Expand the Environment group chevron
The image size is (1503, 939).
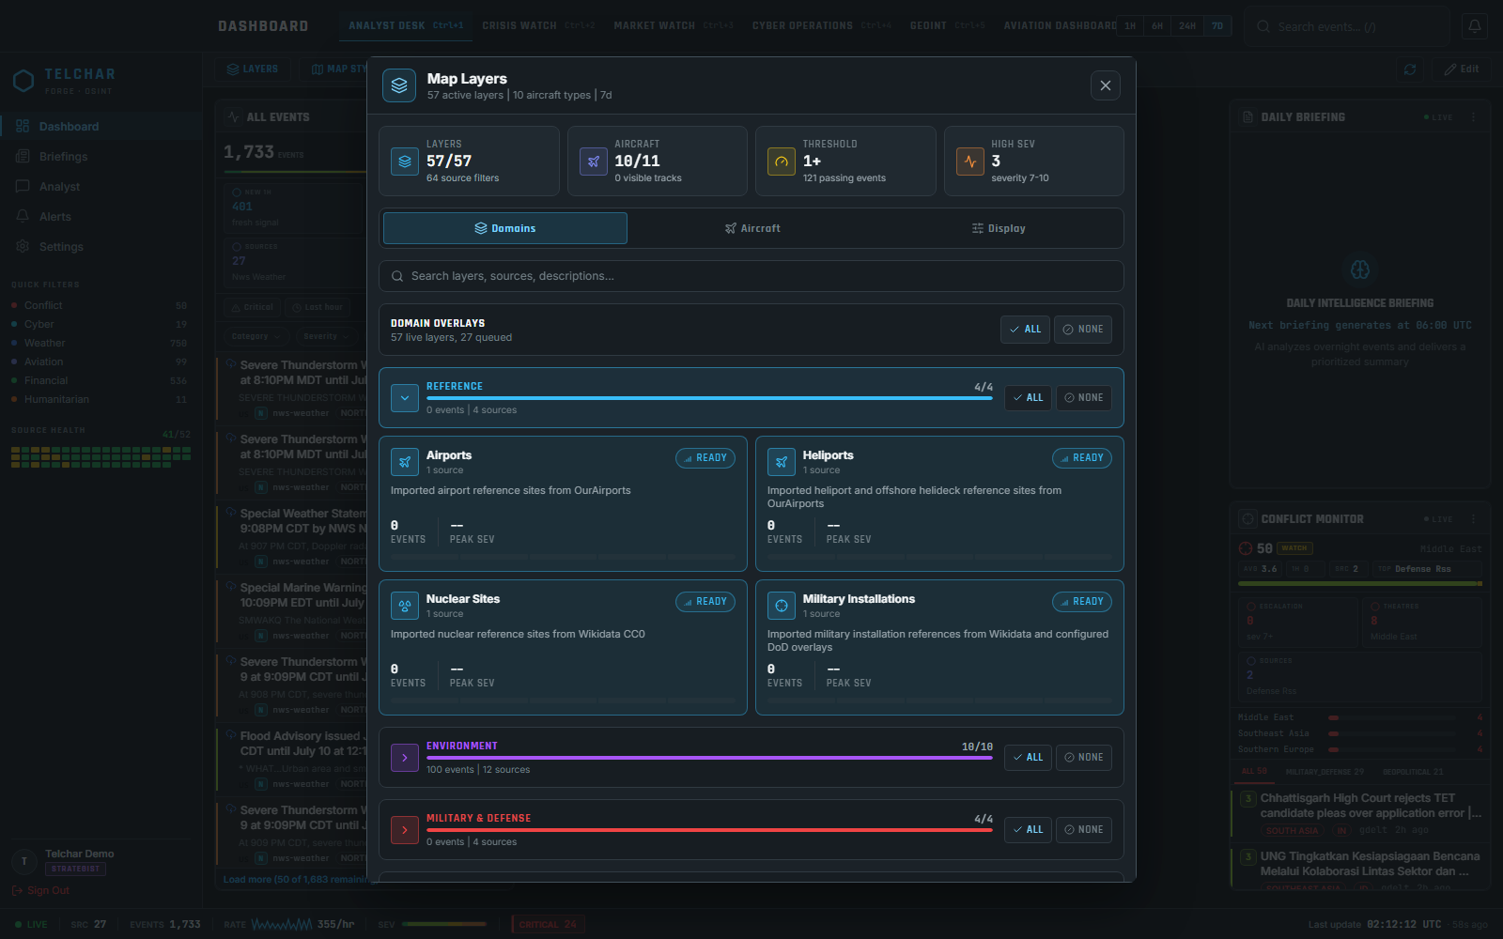(x=405, y=758)
